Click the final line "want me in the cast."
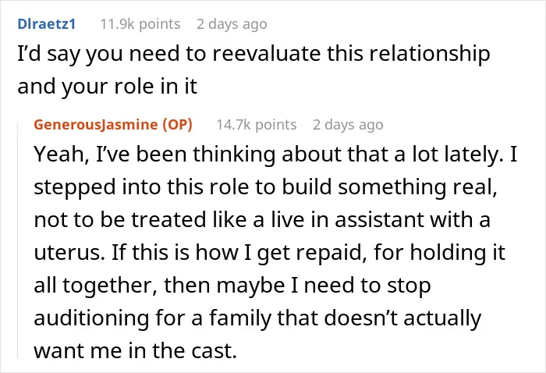The height and width of the screenshot is (373, 546). [x=136, y=350]
